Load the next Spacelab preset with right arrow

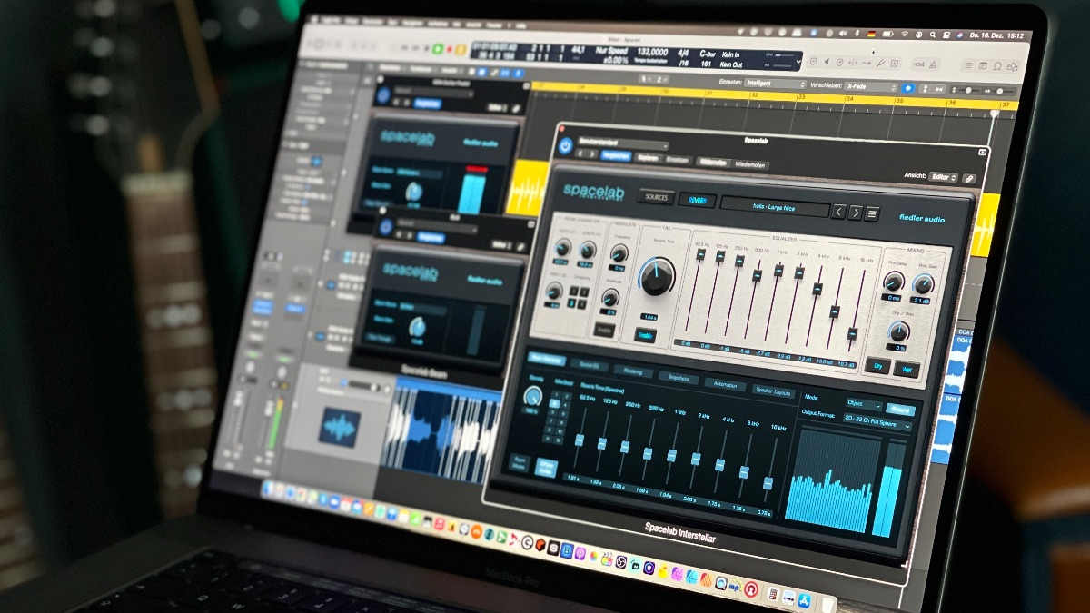point(856,213)
